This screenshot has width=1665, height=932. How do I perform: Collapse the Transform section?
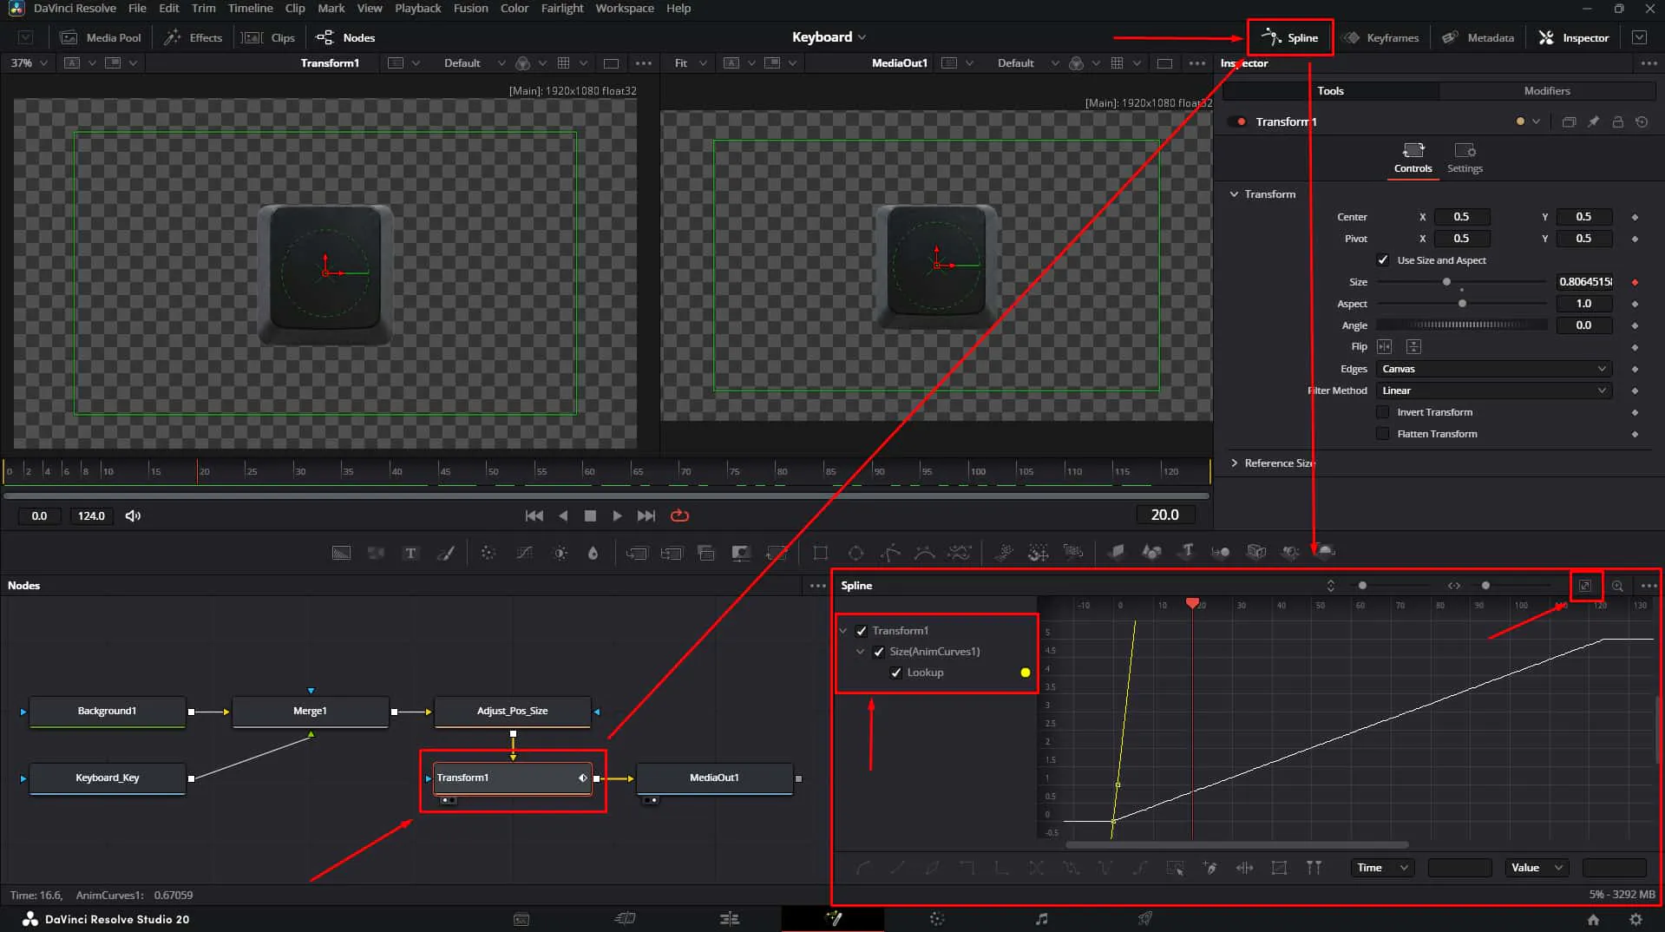tap(1234, 194)
